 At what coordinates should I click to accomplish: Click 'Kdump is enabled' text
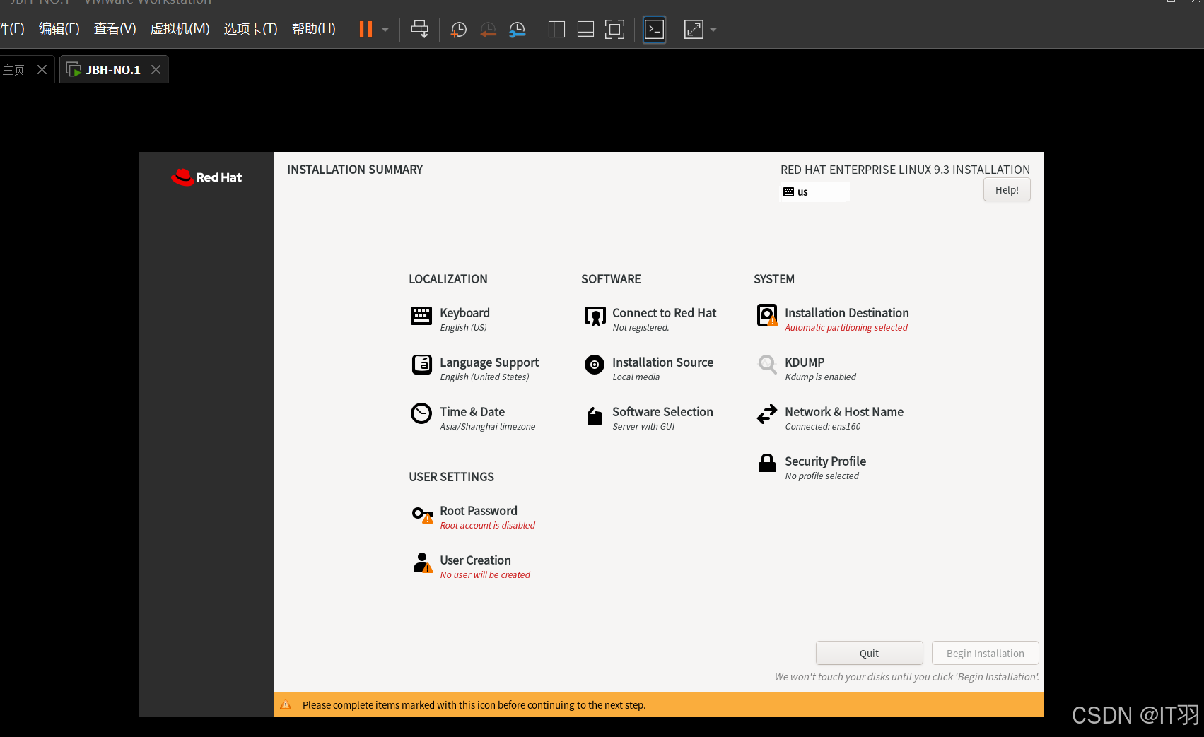tap(820, 377)
